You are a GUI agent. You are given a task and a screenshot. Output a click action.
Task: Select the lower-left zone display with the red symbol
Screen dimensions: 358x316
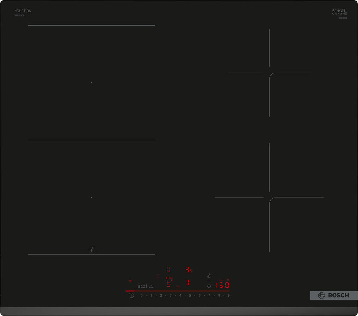coord(169,283)
